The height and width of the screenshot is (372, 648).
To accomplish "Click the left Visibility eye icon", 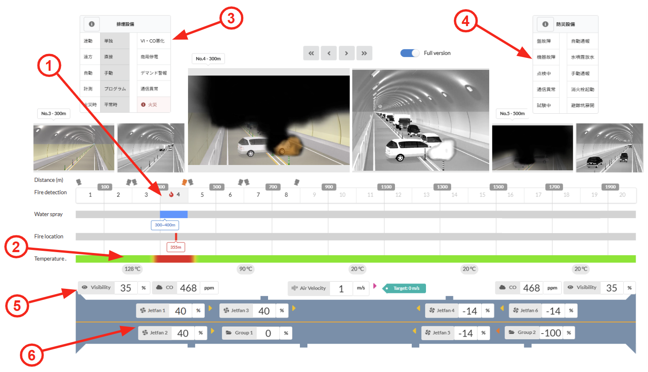I will (x=84, y=288).
